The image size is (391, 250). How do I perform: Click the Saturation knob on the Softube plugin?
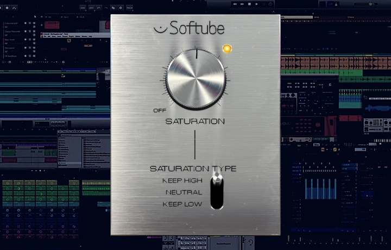[196, 79]
